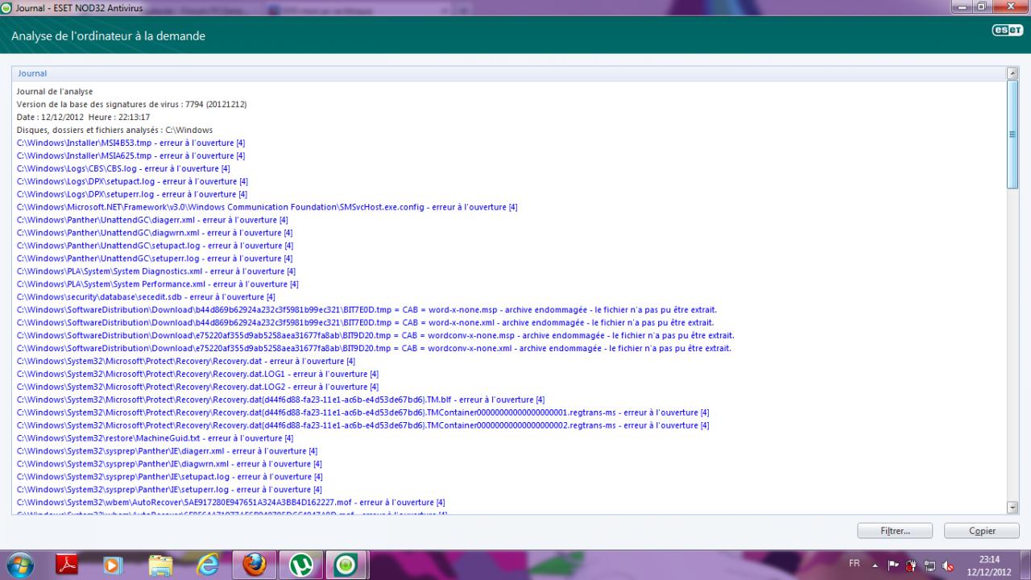
Task: Select the Recovery.dat TM.blf error line
Action: click(281, 400)
